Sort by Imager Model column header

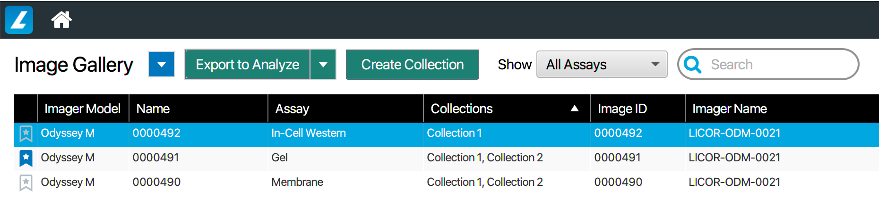click(82, 108)
